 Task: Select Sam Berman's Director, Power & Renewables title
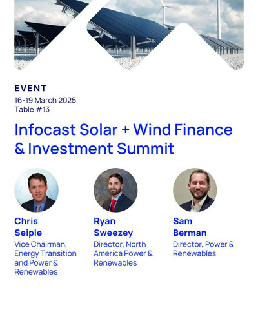click(203, 249)
